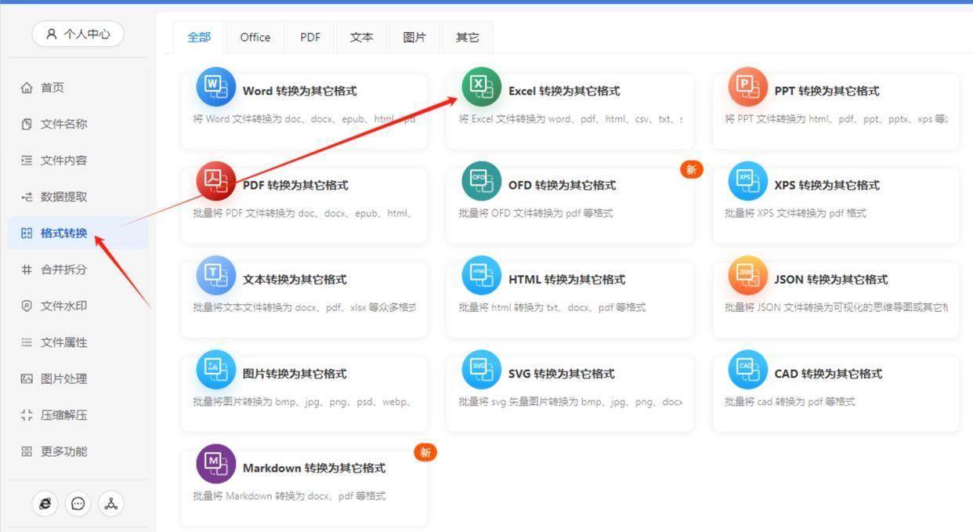Select 文件水印 from the sidebar

[x=63, y=306]
